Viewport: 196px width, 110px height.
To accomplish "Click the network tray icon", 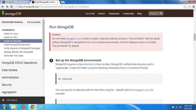I will click(x=177, y=107).
